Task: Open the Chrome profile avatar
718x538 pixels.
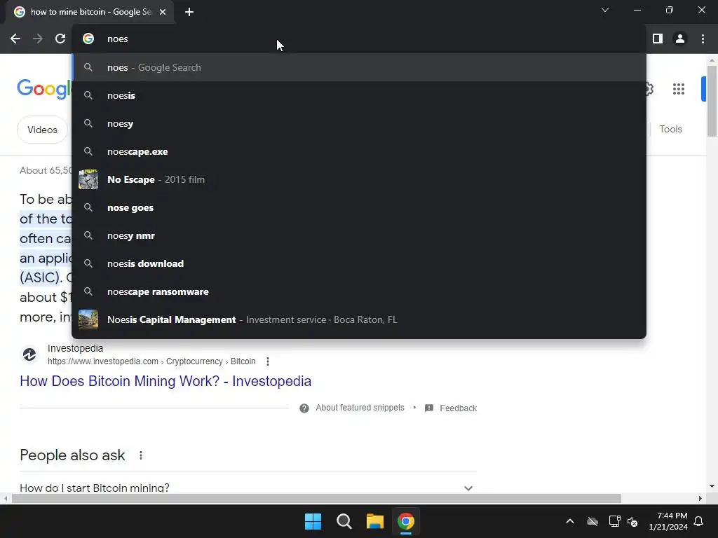Action: pyautogui.click(x=680, y=39)
